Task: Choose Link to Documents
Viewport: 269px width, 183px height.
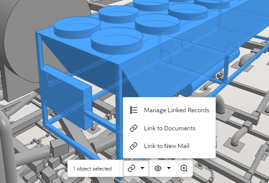Action: coord(170,128)
